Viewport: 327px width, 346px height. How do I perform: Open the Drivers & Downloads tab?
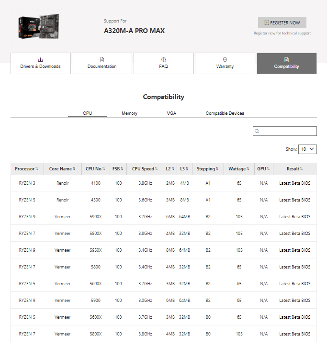(41, 63)
